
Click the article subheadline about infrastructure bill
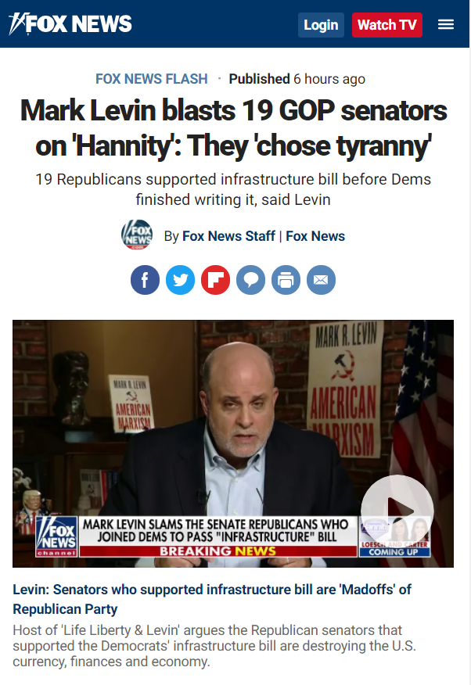[233, 189]
